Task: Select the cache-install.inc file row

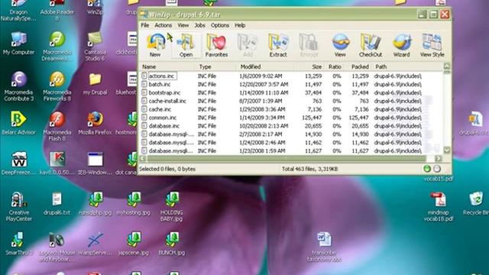Action: [x=281, y=101]
